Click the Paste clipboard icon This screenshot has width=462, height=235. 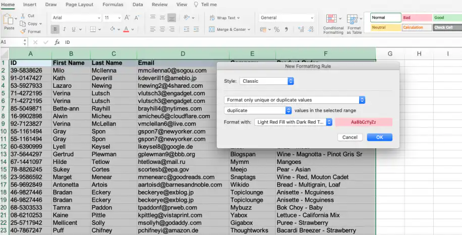click(8, 20)
